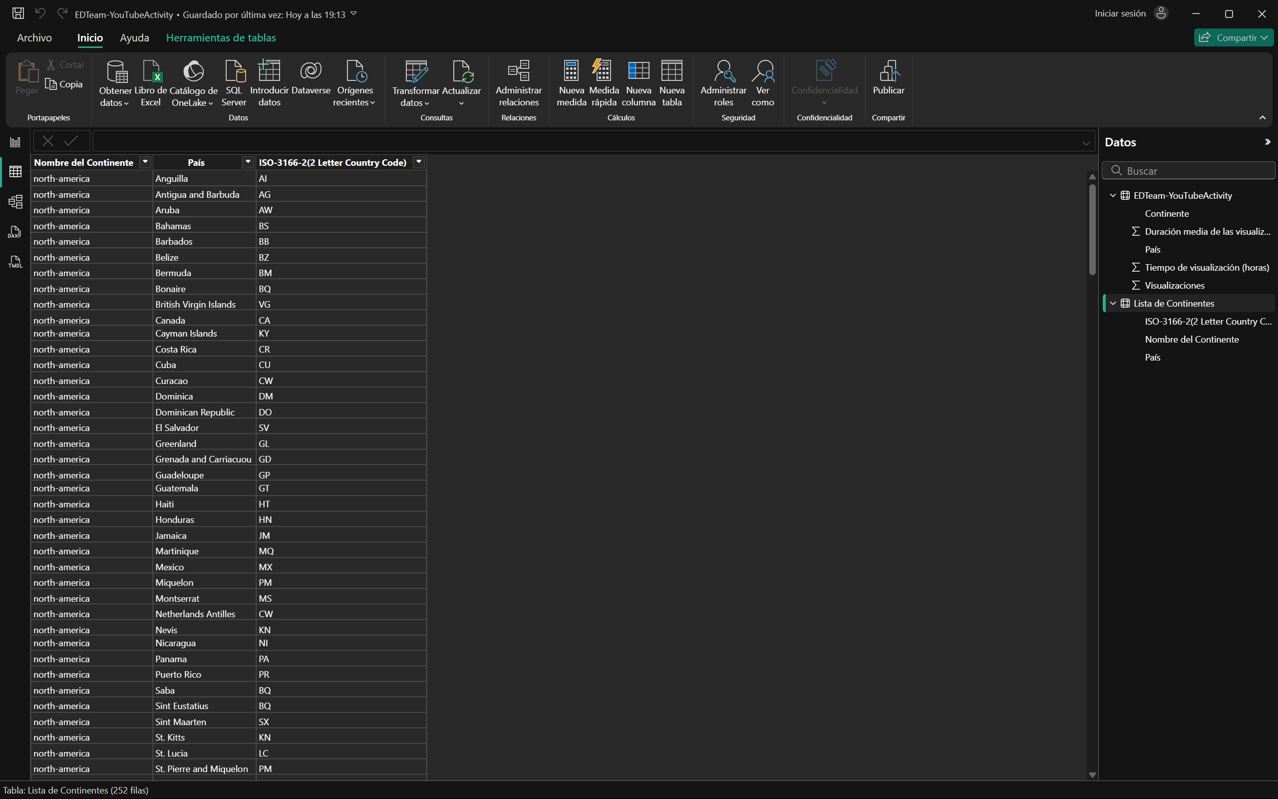Open the Archivo menu
The height and width of the screenshot is (799, 1278).
point(34,37)
